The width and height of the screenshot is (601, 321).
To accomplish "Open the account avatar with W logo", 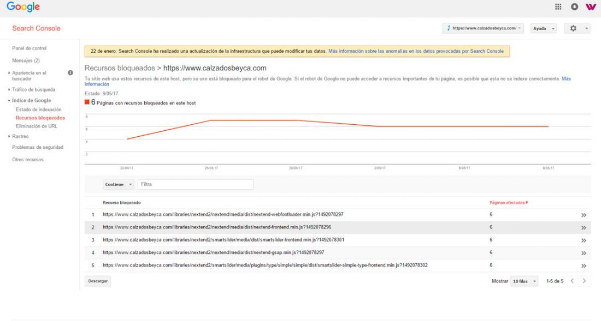I will [x=591, y=7].
